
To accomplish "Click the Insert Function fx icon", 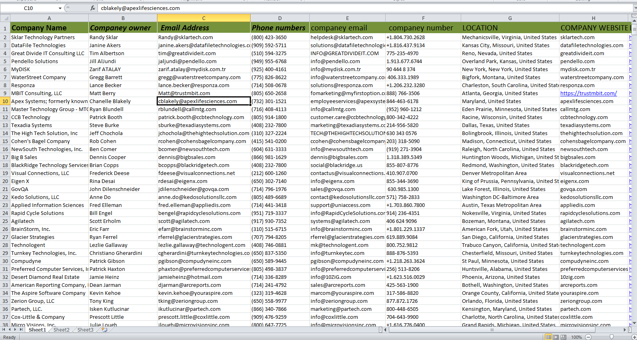I will point(93,8).
